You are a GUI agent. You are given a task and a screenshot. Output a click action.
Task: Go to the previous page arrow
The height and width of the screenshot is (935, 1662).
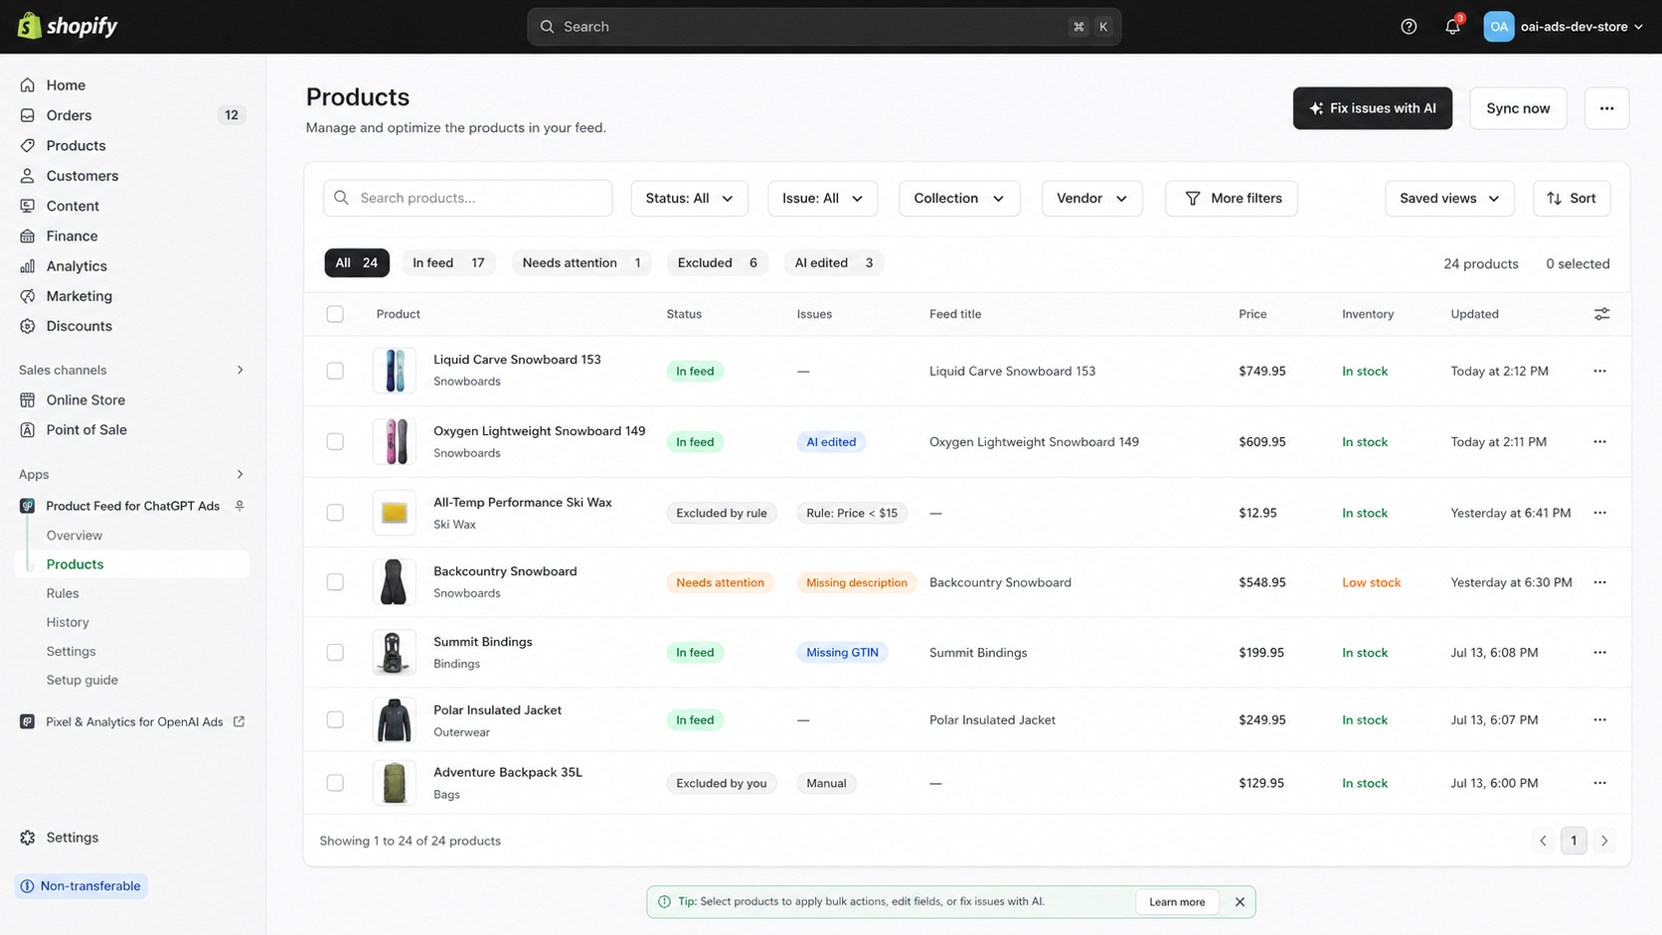[1543, 841]
